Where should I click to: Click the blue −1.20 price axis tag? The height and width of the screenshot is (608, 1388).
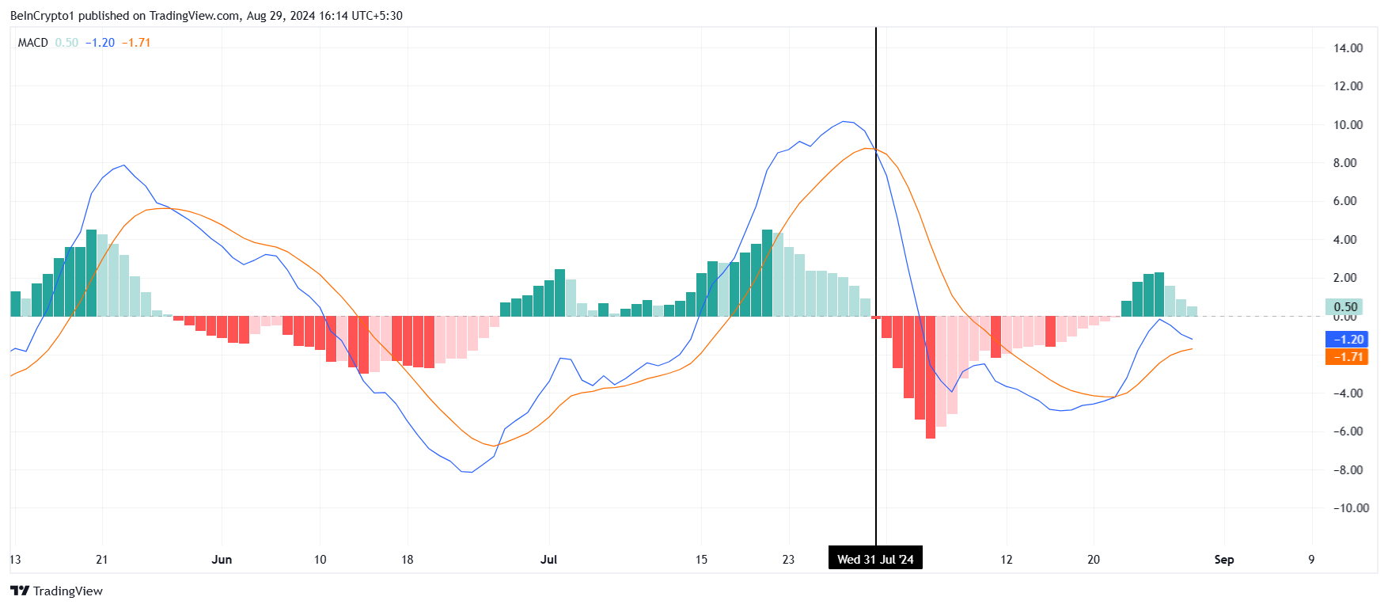(1346, 339)
